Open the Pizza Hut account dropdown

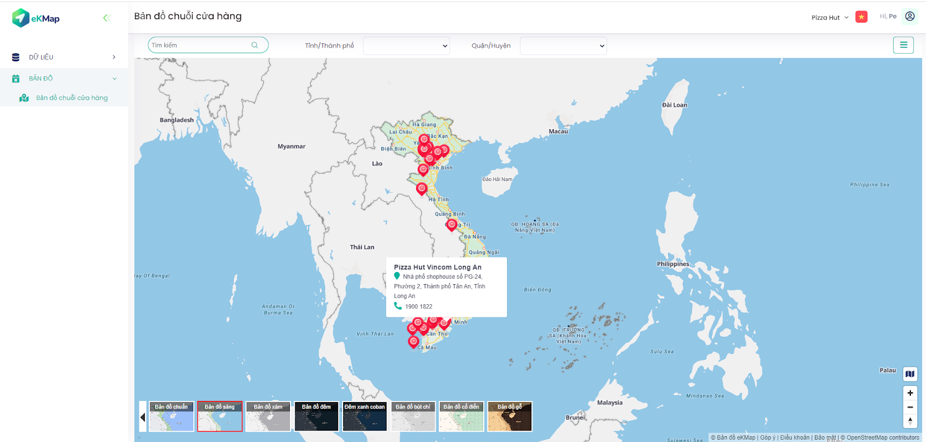pyautogui.click(x=830, y=17)
